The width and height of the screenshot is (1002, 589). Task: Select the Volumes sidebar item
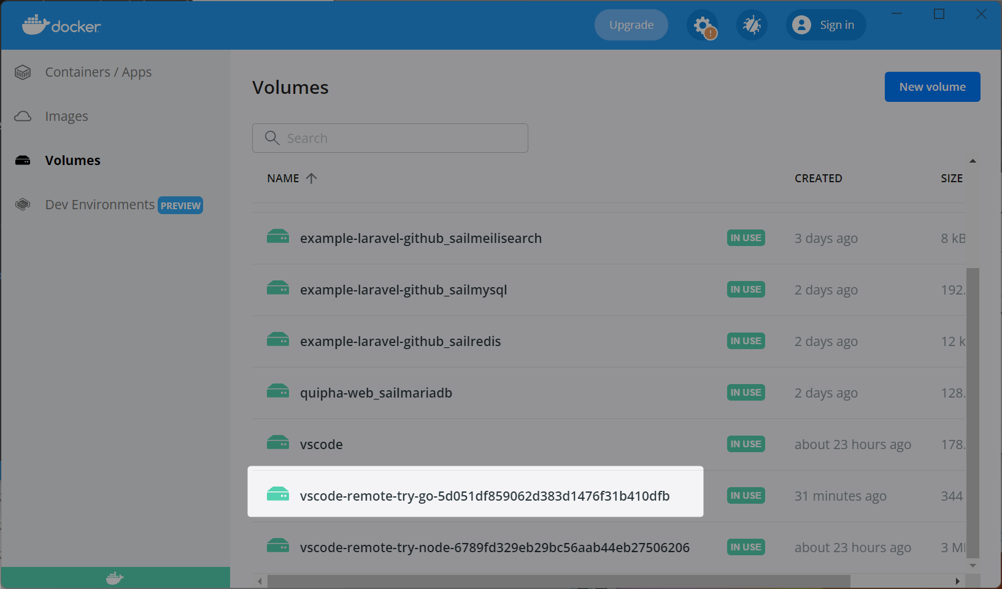(72, 161)
